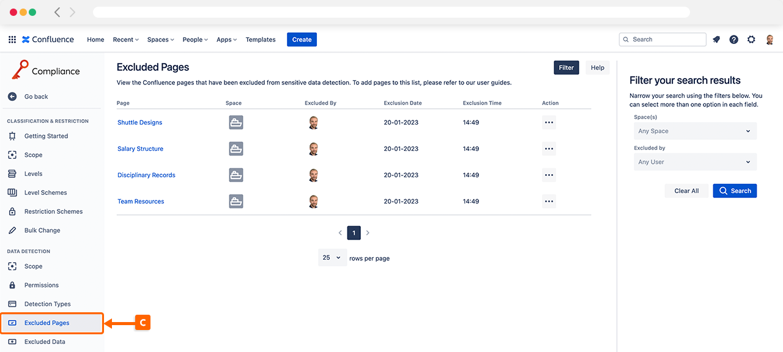This screenshot has height=352, width=783.
Task: Open the settings gear icon
Action: pyautogui.click(x=751, y=39)
